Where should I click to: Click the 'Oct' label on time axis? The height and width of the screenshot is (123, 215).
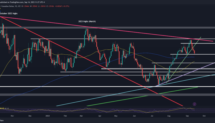(204, 117)
